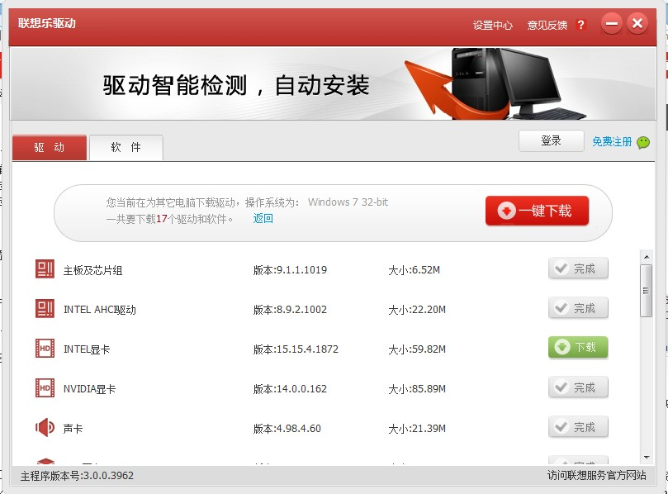This screenshot has height=494, width=668.
Task: Click 完成 button for 声卡
Action: [x=578, y=427]
